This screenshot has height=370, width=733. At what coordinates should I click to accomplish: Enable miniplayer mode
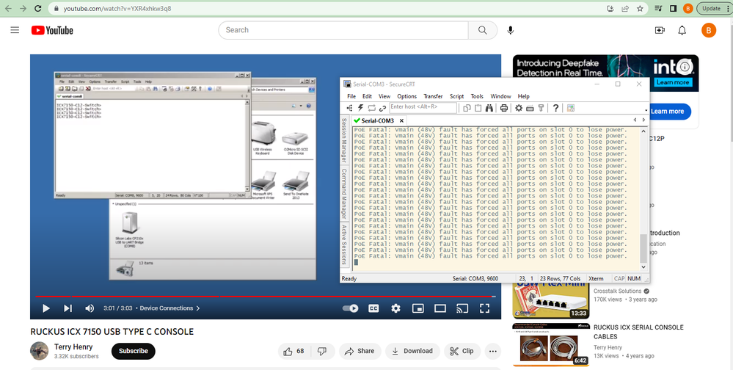[418, 308]
